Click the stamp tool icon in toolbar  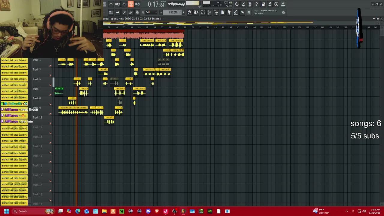pos(137,12)
